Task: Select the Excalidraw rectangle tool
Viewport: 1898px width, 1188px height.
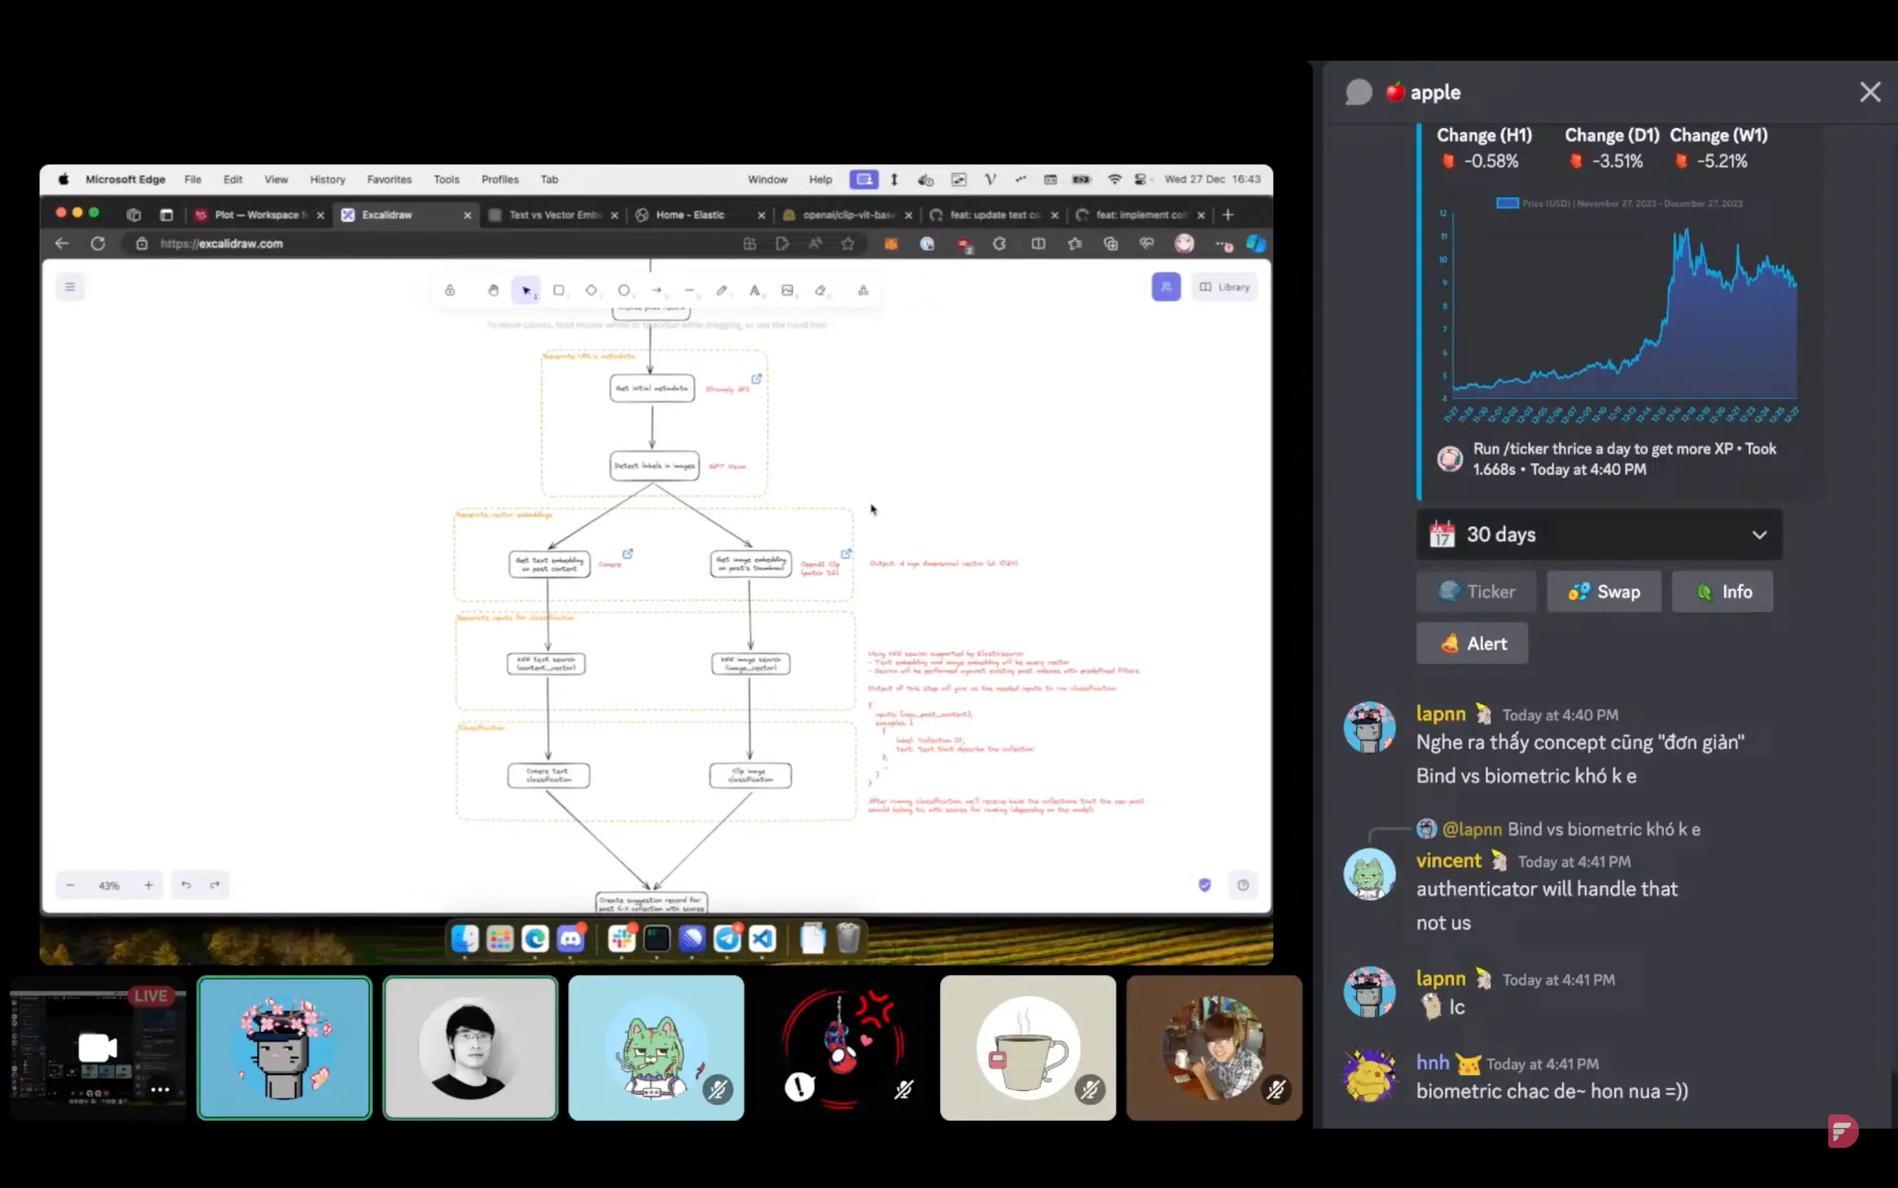Action: [558, 290]
